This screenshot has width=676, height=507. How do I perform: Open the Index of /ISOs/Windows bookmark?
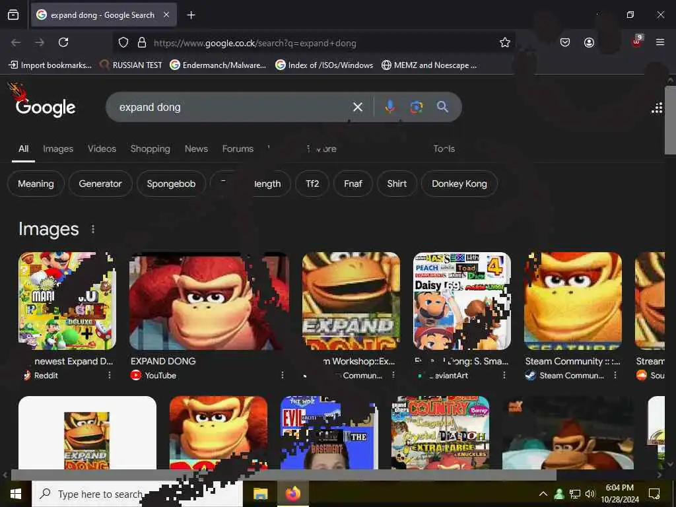tap(324, 65)
